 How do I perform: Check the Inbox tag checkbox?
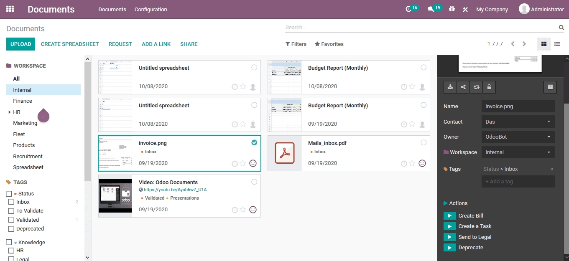click(12, 202)
